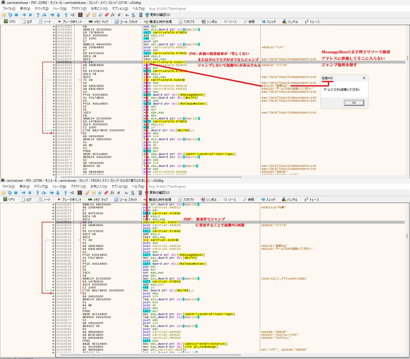The image size is (410, 359).
Task: Open Labels icon in carnivalold.exe toolbar
Action: coord(101,15)
